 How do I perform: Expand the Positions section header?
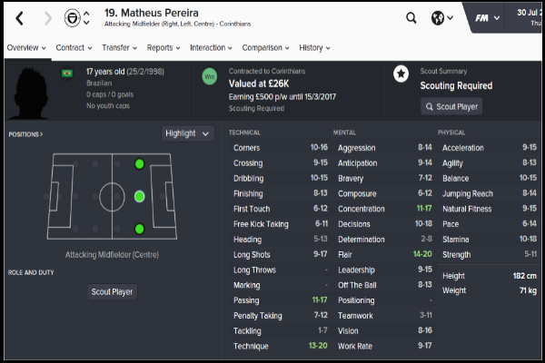(x=26, y=134)
